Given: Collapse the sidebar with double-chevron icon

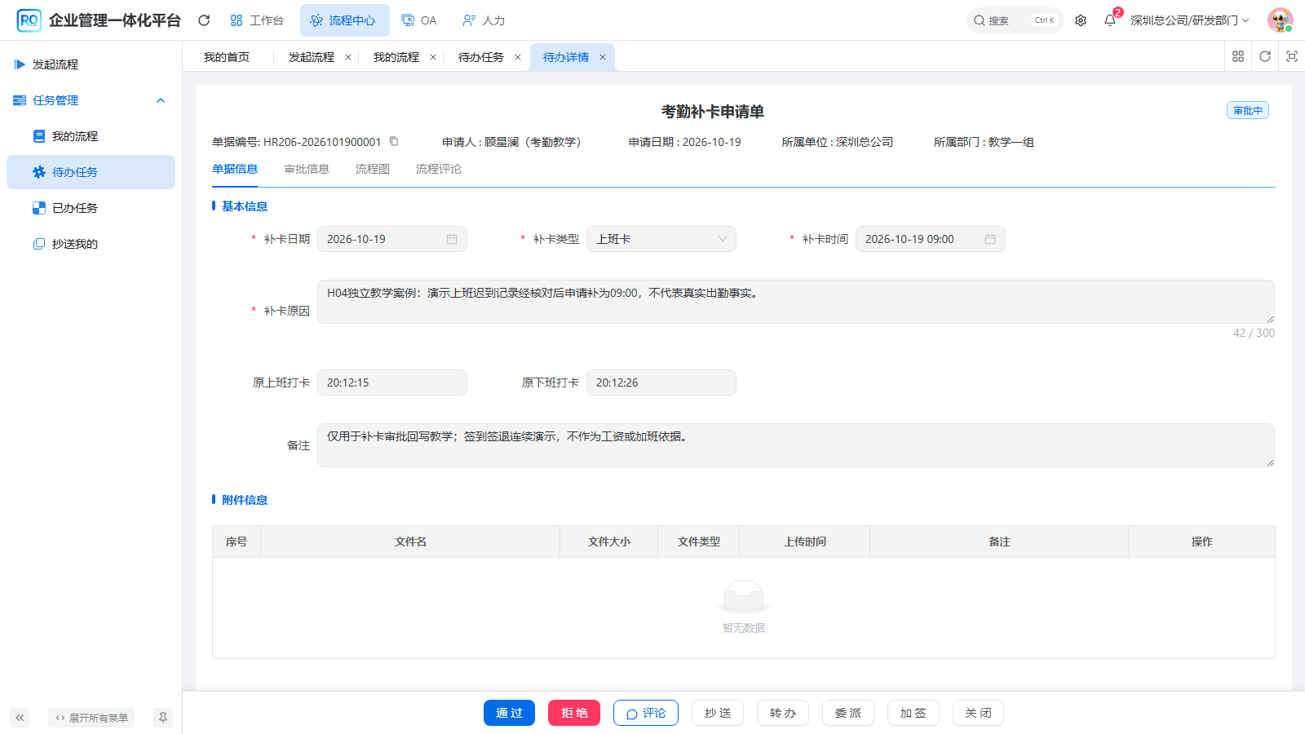Looking at the screenshot, I should click(x=20, y=718).
